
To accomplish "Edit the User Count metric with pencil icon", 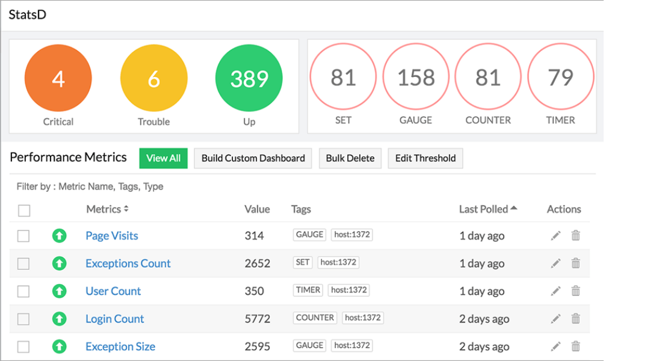I will (555, 291).
